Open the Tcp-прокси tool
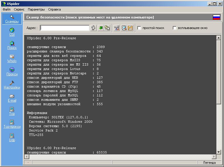The height and width of the screenshot is (167, 224). [12, 124]
